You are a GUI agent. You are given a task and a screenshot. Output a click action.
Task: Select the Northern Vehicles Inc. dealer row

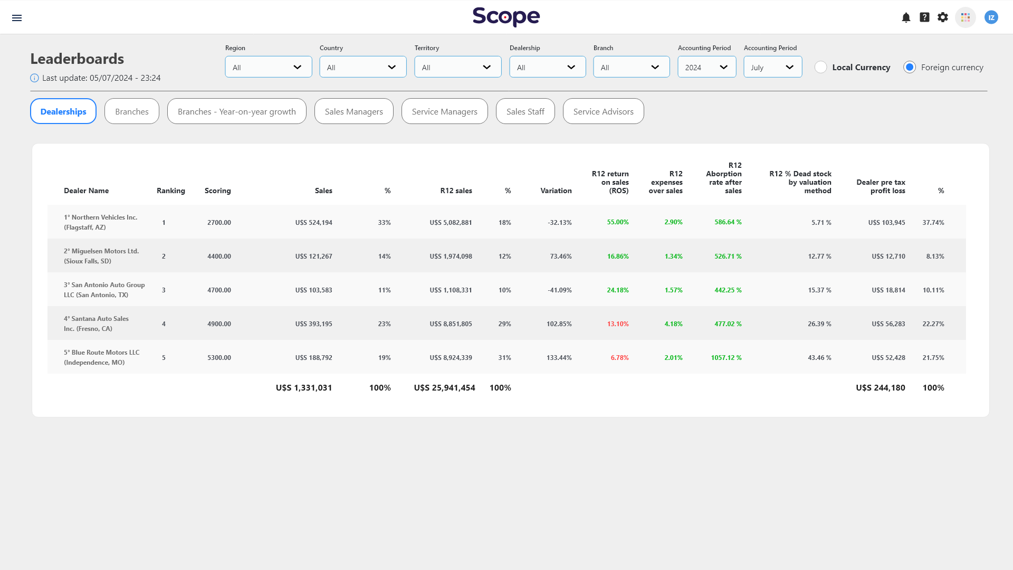[506, 222]
